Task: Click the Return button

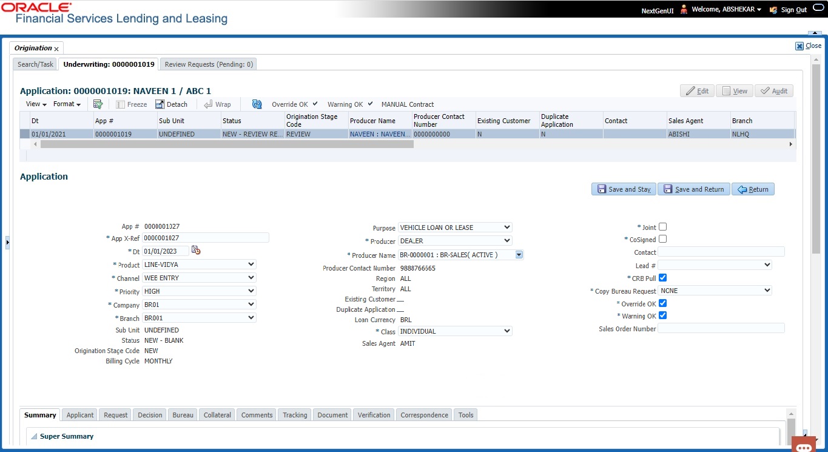Action: point(753,189)
